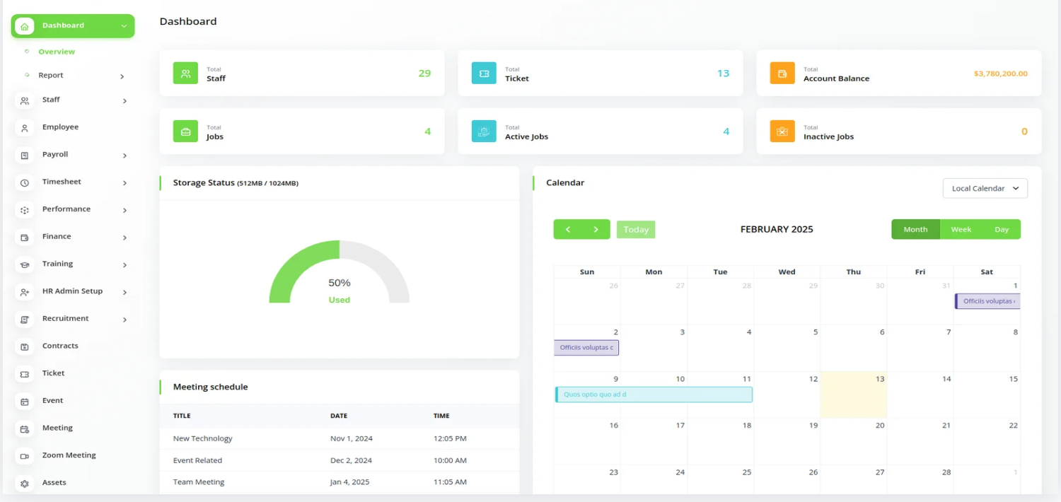Switch calendar to Week view

click(x=961, y=229)
